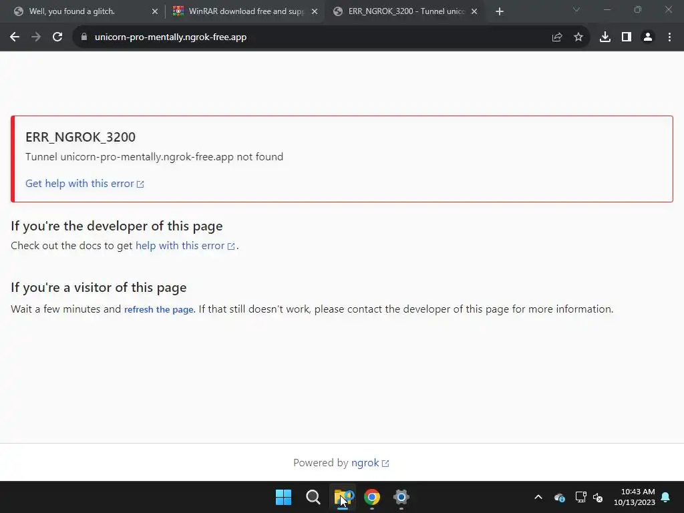
Task: Switch to 'Well, you found a glitch.' tab
Action: 86,11
